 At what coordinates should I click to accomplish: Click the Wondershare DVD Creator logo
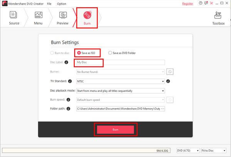[5, 3]
